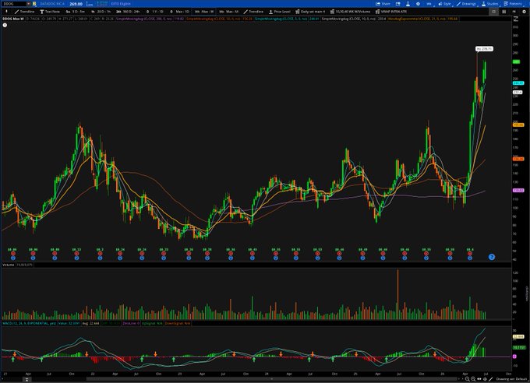Select the Mo Max : M timeframe

point(228,12)
